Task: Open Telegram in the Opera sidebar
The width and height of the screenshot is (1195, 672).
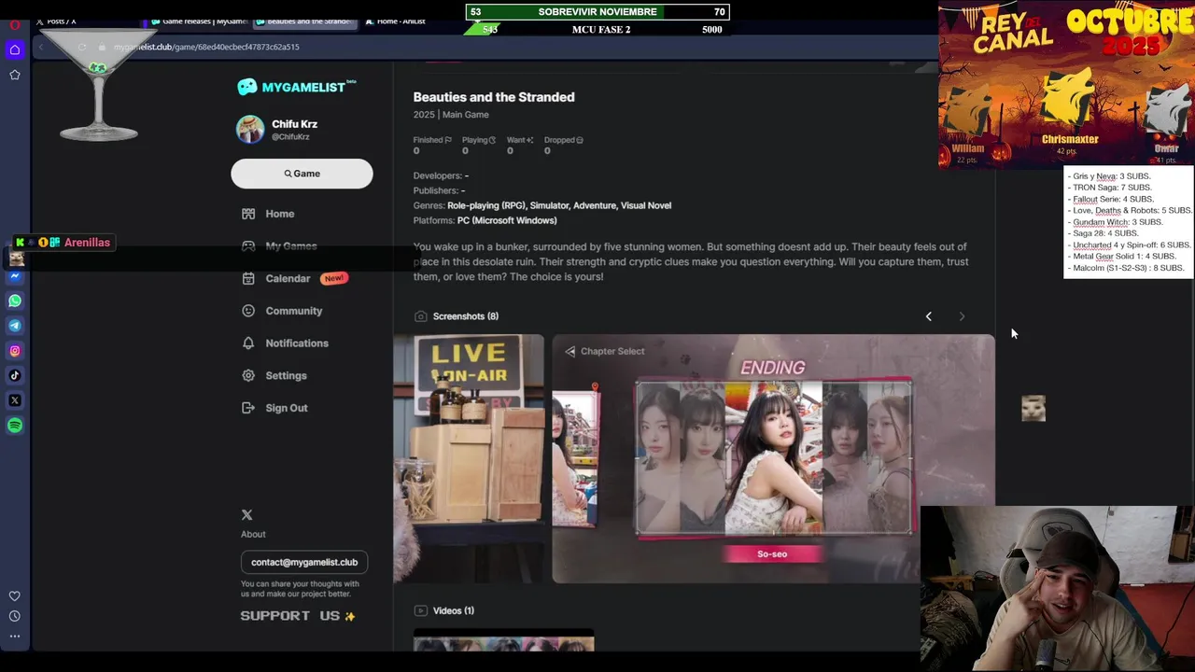Action: point(15,326)
